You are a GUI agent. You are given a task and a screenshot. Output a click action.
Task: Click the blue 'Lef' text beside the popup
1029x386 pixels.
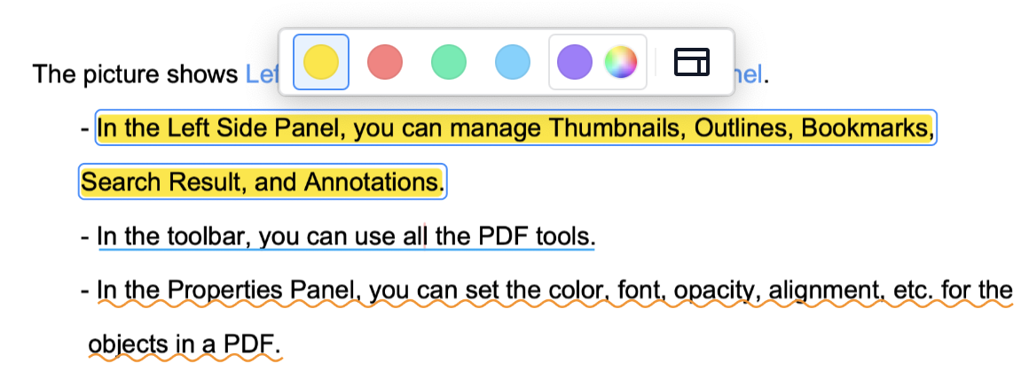(262, 74)
